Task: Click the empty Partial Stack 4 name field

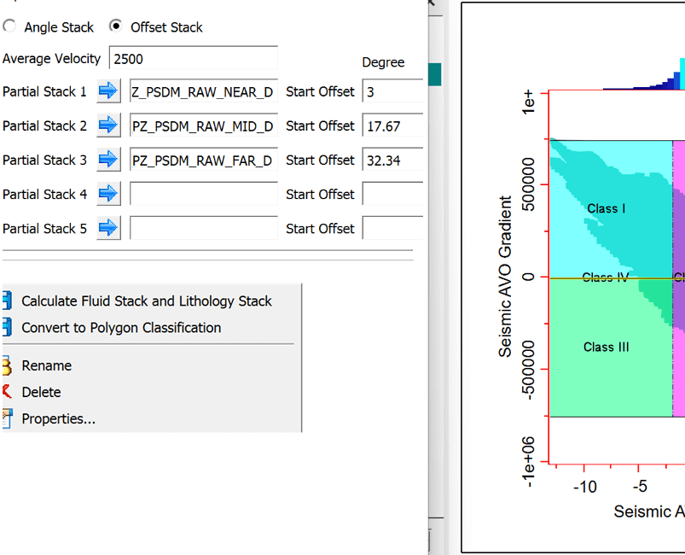Action: (x=203, y=194)
